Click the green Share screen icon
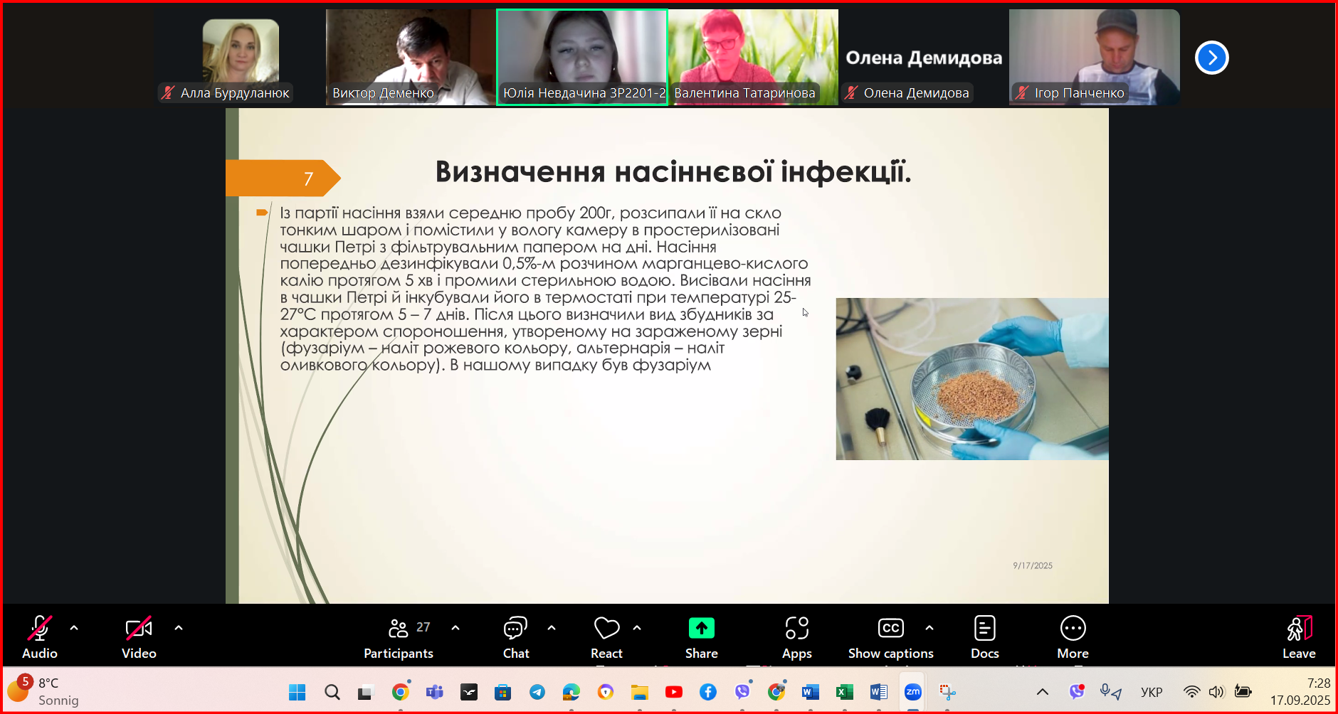1338x714 pixels. click(701, 629)
